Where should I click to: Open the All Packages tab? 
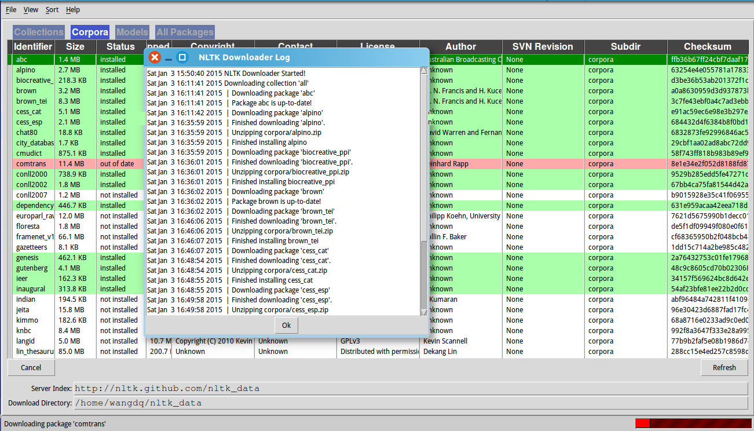(x=185, y=32)
